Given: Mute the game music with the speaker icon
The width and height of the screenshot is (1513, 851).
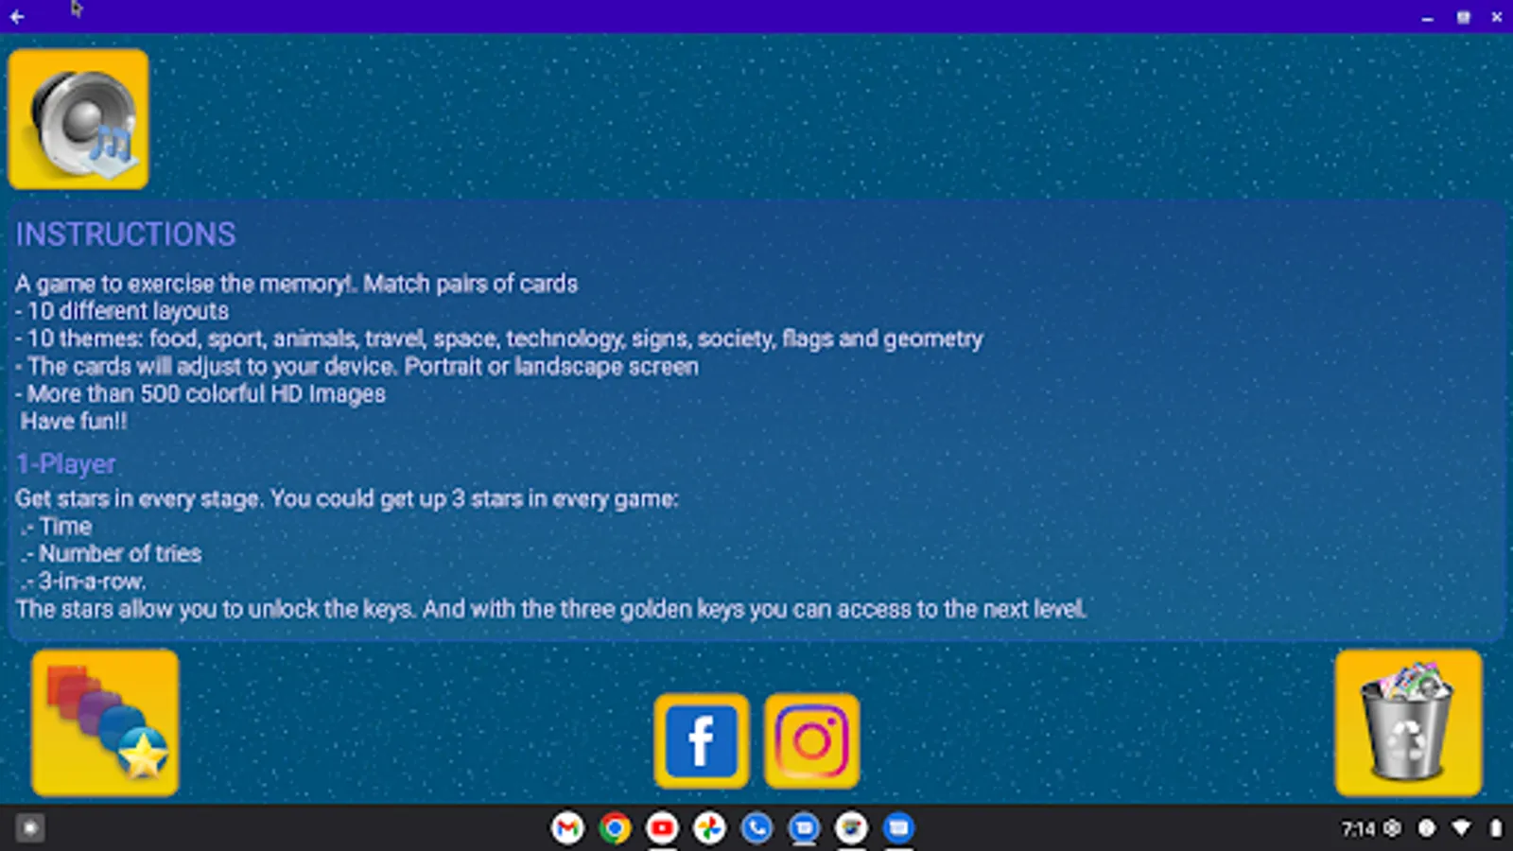Looking at the screenshot, I should [x=78, y=118].
